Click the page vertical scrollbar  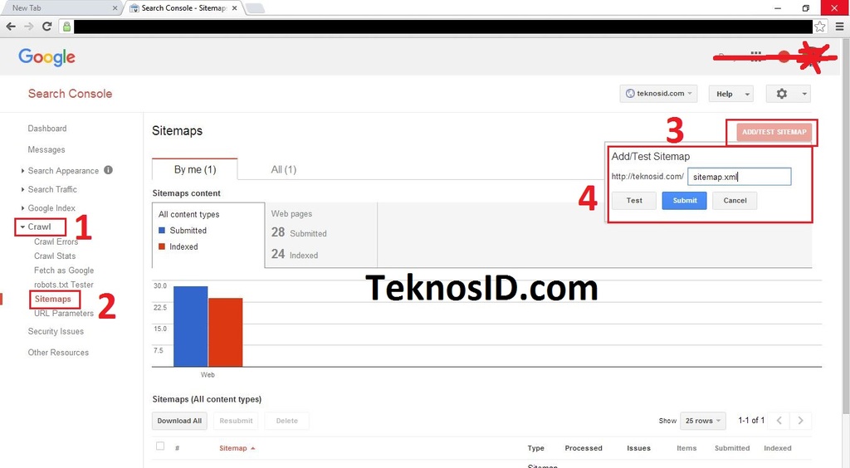(x=846, y=227)
